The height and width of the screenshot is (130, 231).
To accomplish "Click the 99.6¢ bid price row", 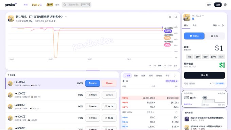I will (x=150, y=117).
